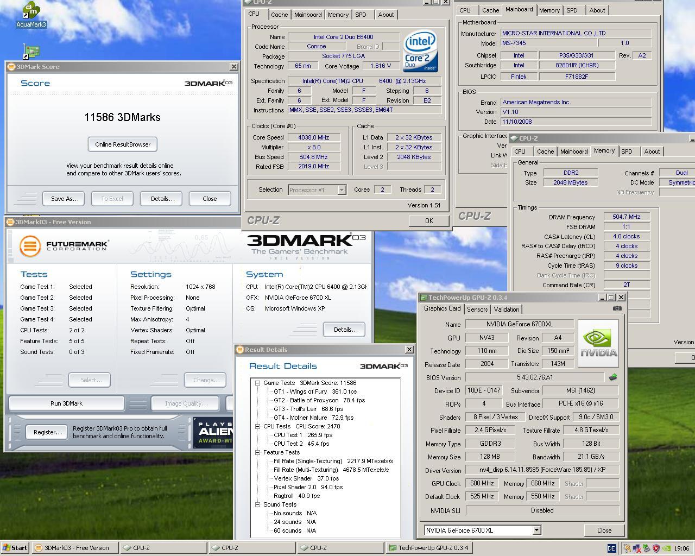Click the 3DMark03 - Free Version window title bar icon
This screenshot has height=556, width=695.
point(10,222)
